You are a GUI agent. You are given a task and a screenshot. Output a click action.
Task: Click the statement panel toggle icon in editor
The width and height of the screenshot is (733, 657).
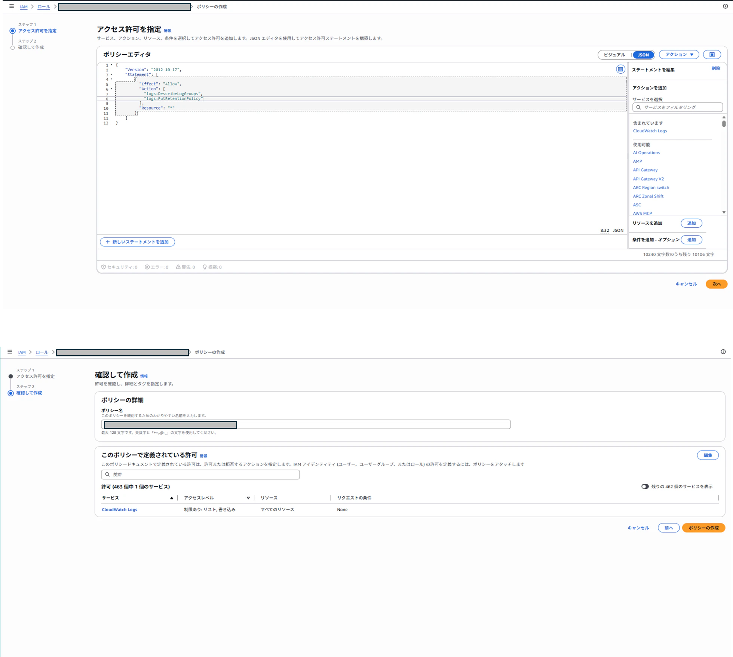[x=620, y=69]
